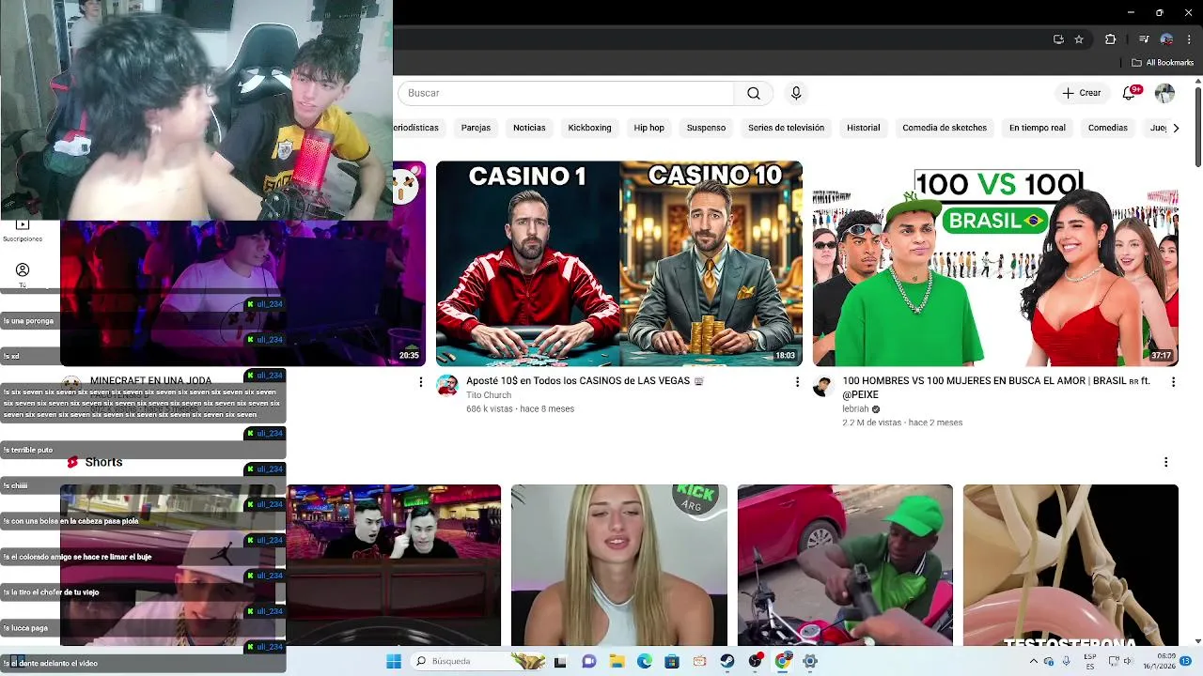Image resolution: width=1203 pixels, height=676 pixels.
Task: Open title 100 HOMBRES VS 100 MUJERES
Action: [996, 388]
